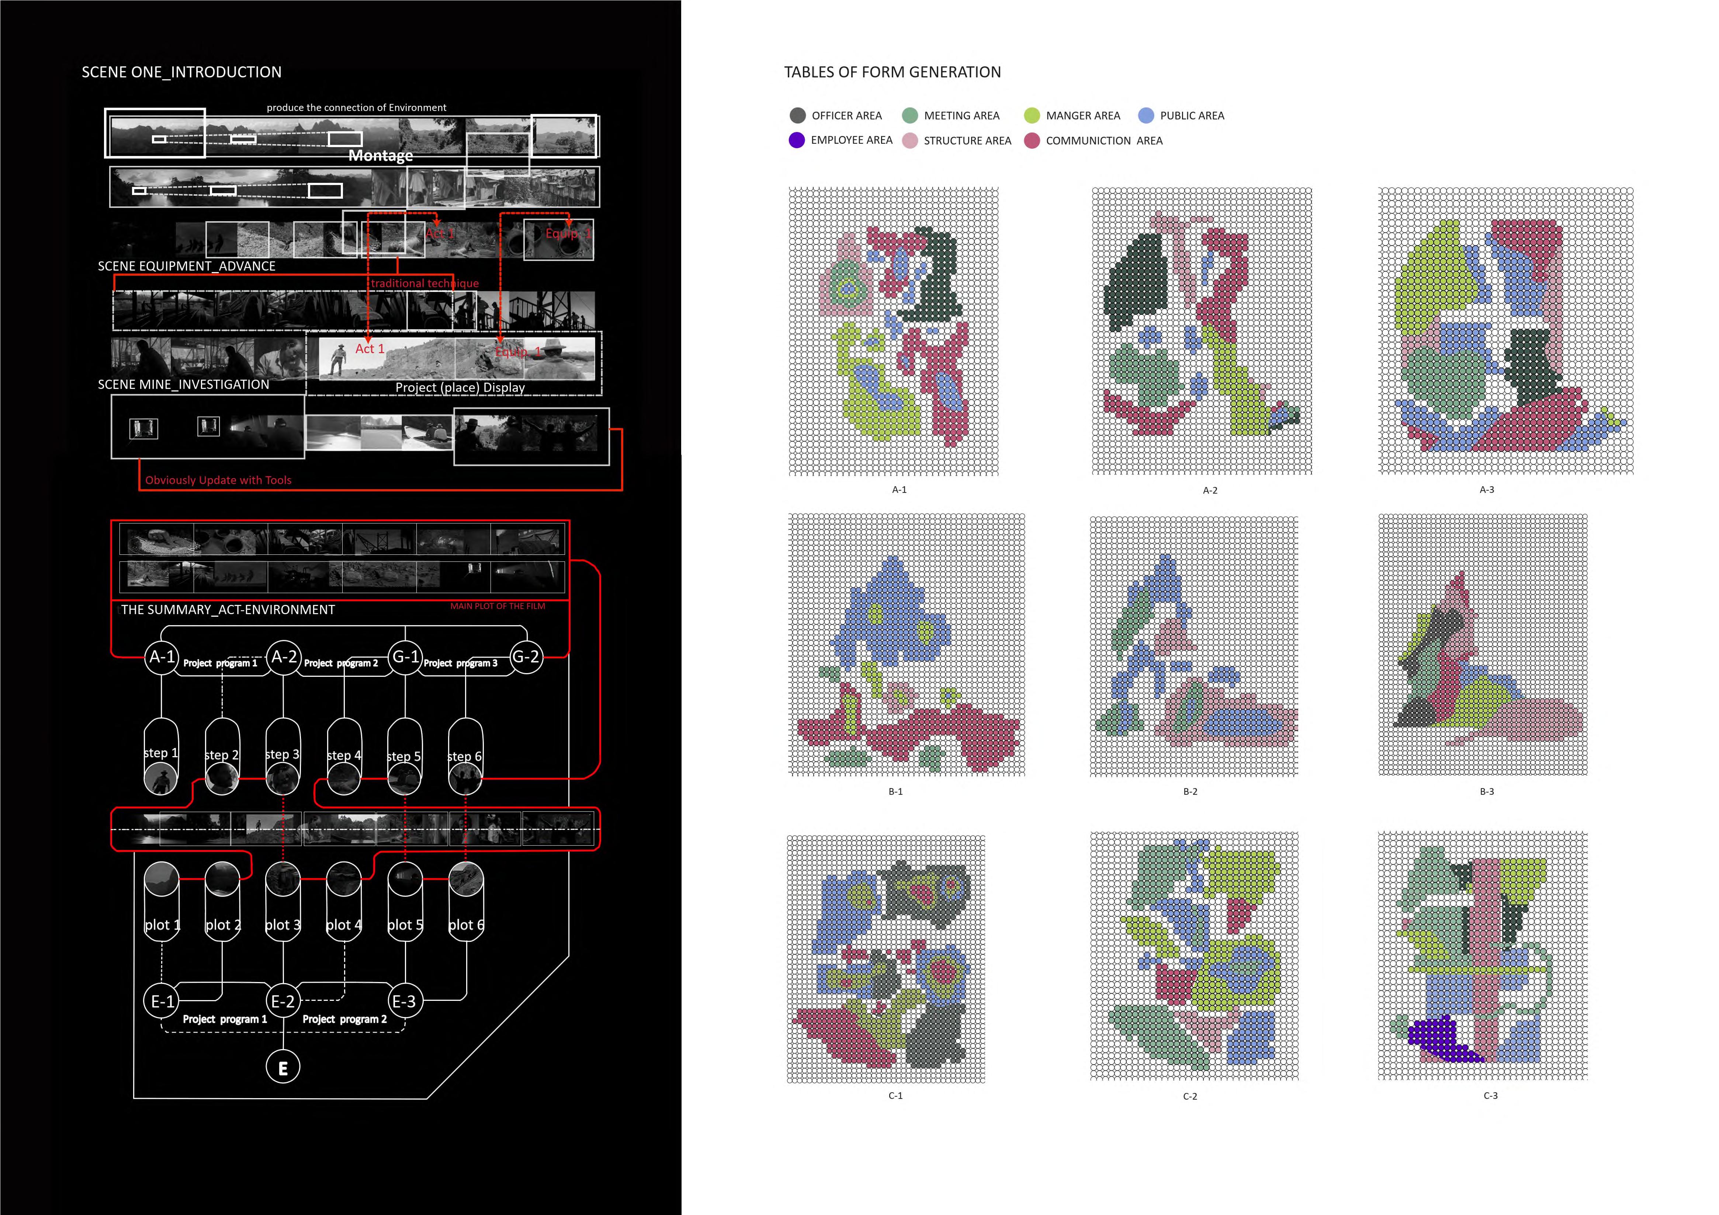Click the A-1 circle node
This screenshot has width=1719, height=1215.
pos(162,657)
